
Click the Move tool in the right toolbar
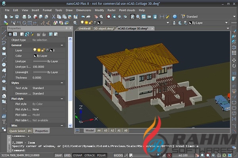click(234, 60)
